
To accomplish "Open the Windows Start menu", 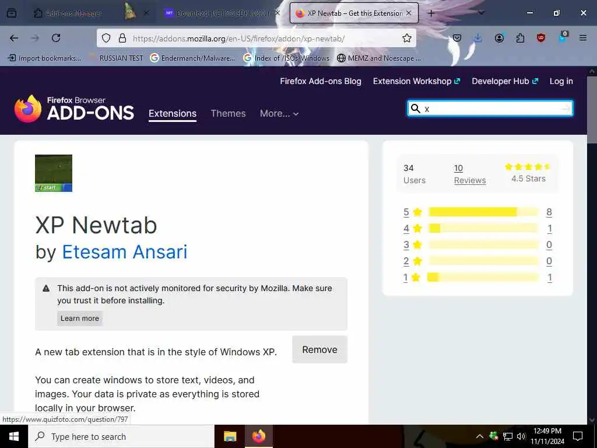I will [14, 436].
